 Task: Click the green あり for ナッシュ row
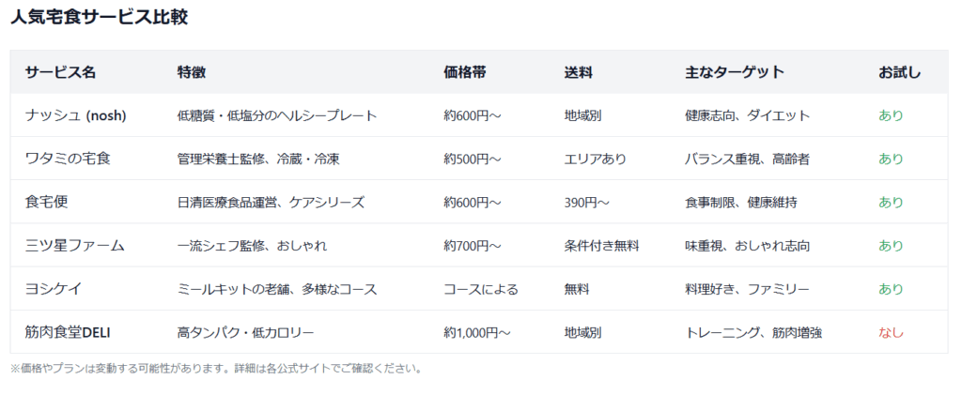[x=891, y=115]
